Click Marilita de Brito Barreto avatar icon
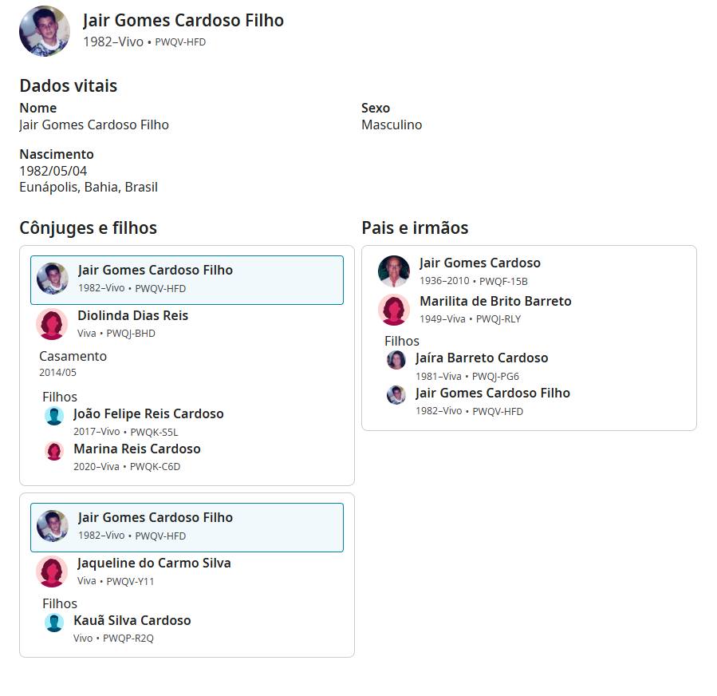The height and width of the screenshot is (696, 717). pyautogui.click(x=394, y=310)
